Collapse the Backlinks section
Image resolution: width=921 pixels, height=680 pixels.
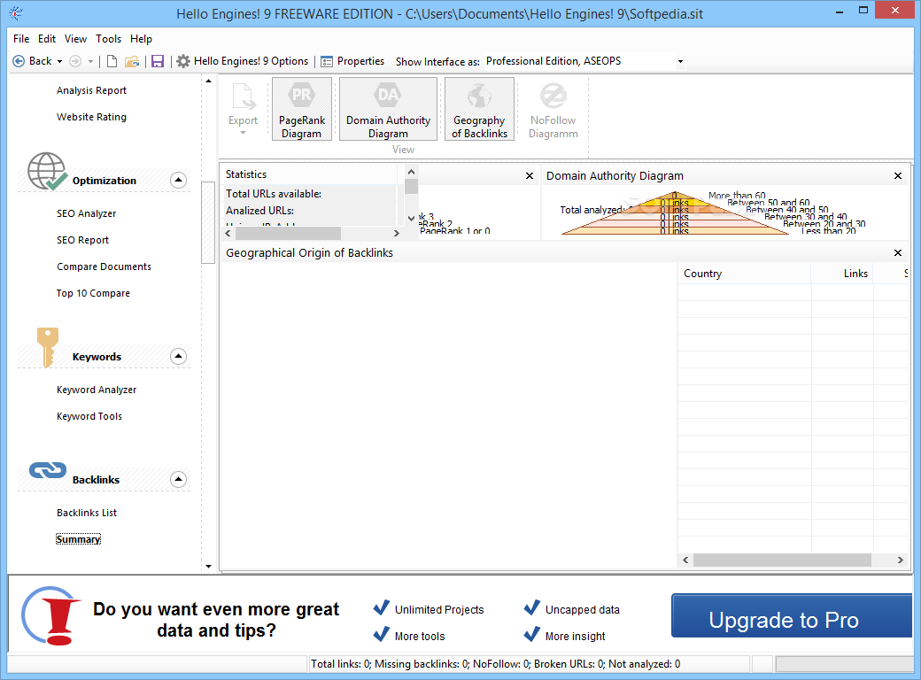tap(179, 479)
